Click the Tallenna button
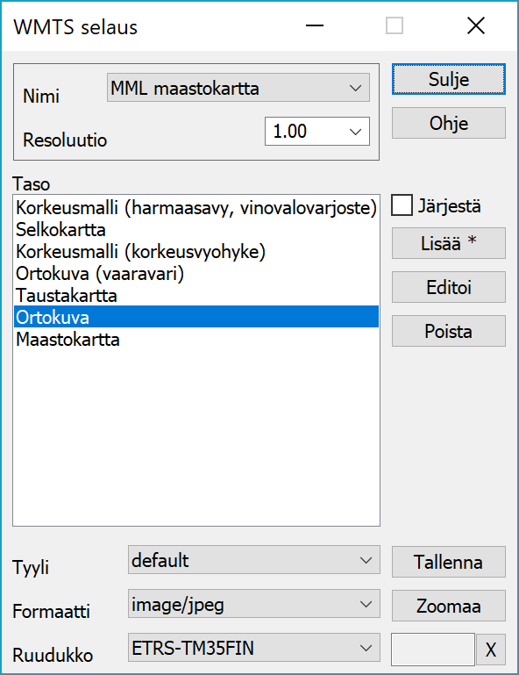This screenshot has height=675, width=519. pos(449,562)
